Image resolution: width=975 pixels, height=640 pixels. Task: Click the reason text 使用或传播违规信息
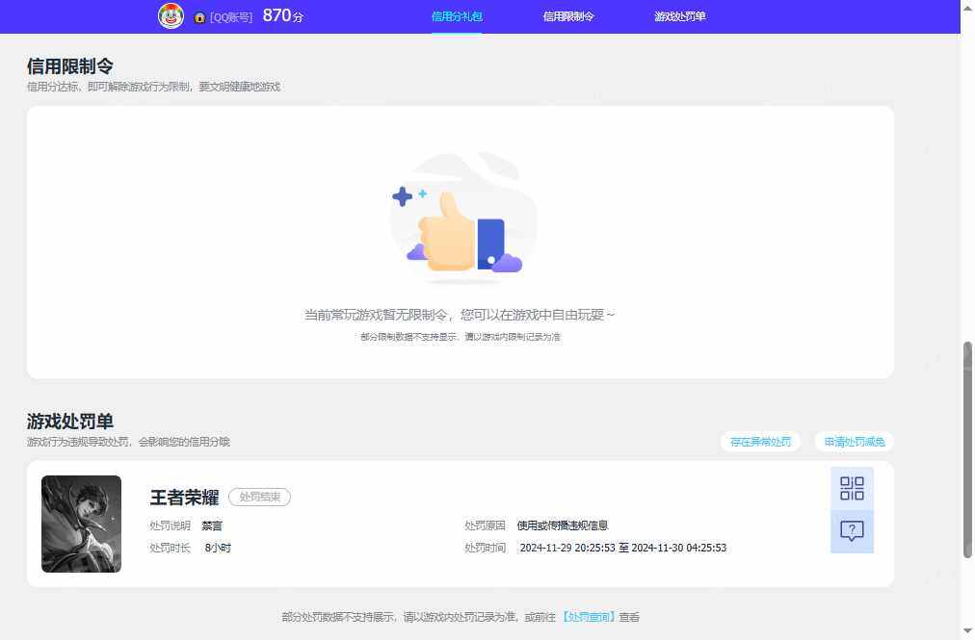click(x=562, y=525)
